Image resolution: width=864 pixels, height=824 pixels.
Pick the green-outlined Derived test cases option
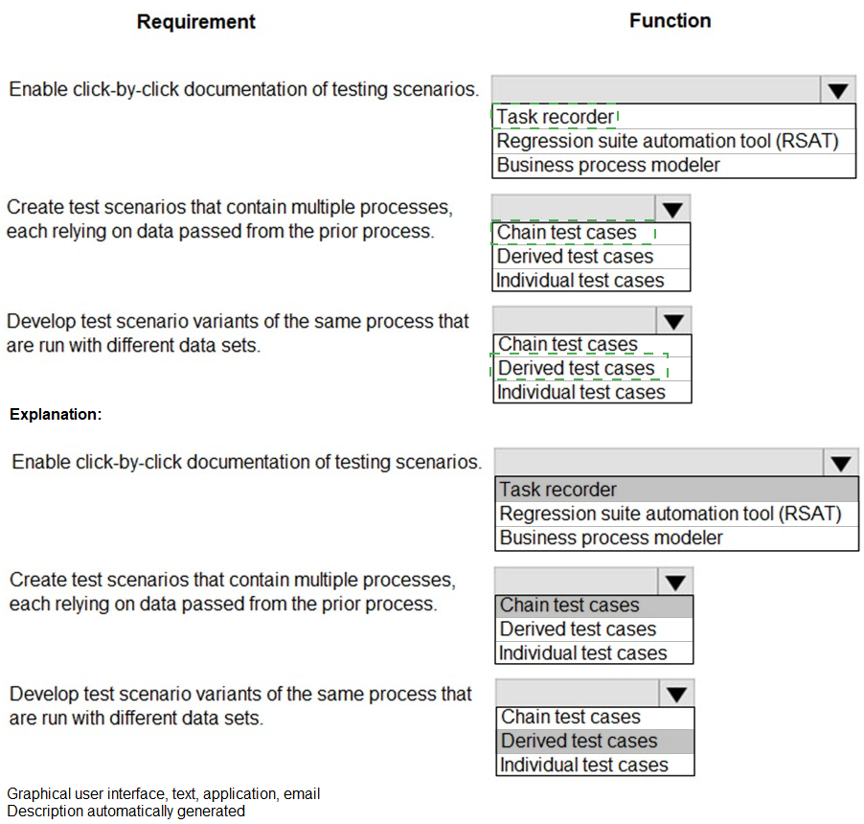tap(577, 369)
